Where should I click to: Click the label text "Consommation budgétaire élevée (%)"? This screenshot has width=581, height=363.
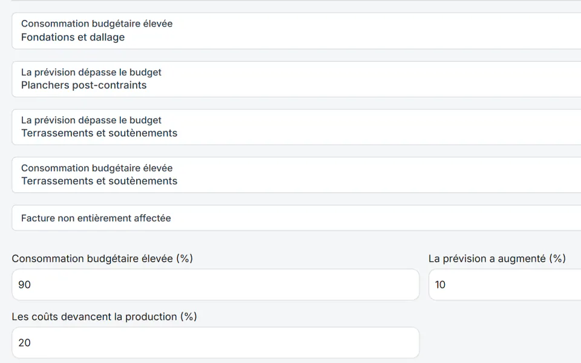coord(102,258)
